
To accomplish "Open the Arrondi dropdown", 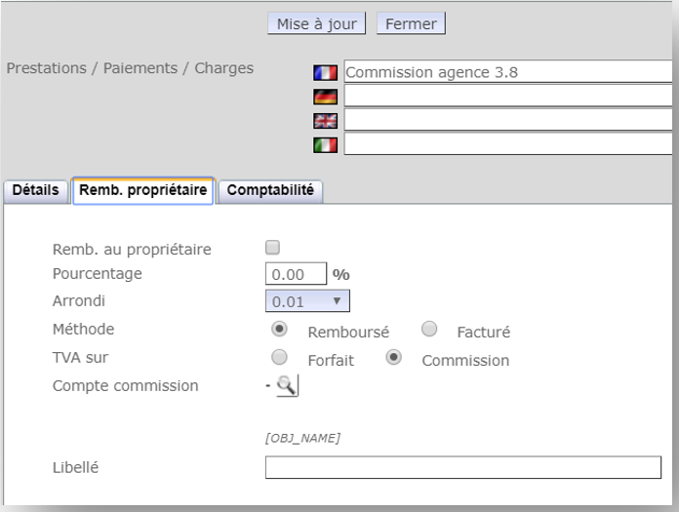I will 307,301.
